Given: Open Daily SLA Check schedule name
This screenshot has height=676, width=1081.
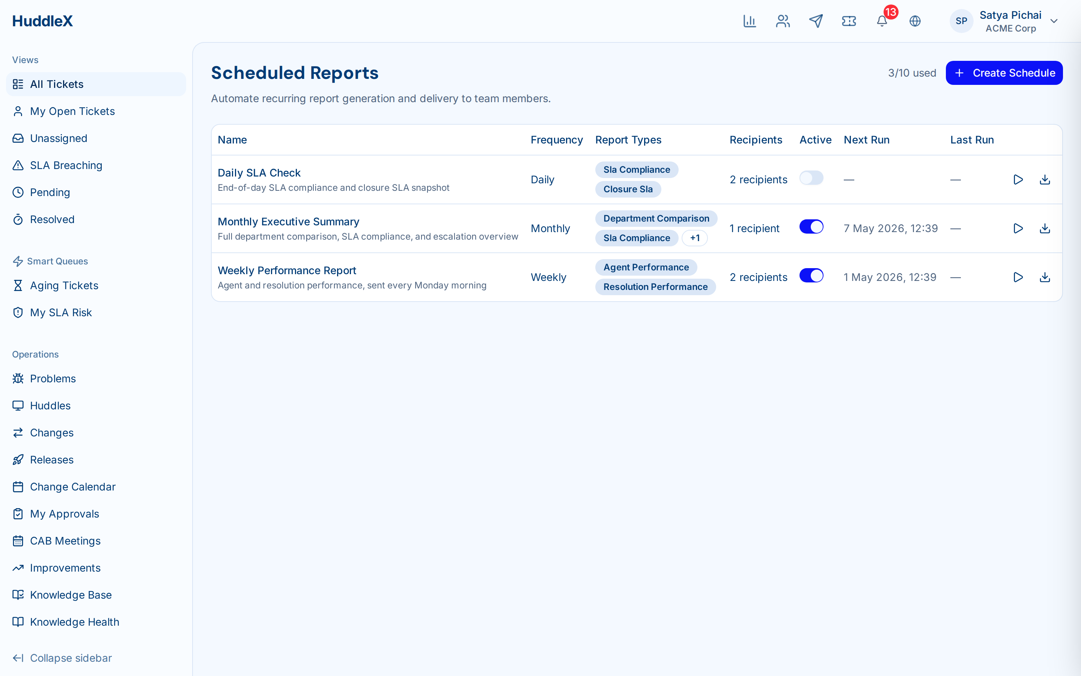Looking at the screenshot, I should tap(259, 173).
